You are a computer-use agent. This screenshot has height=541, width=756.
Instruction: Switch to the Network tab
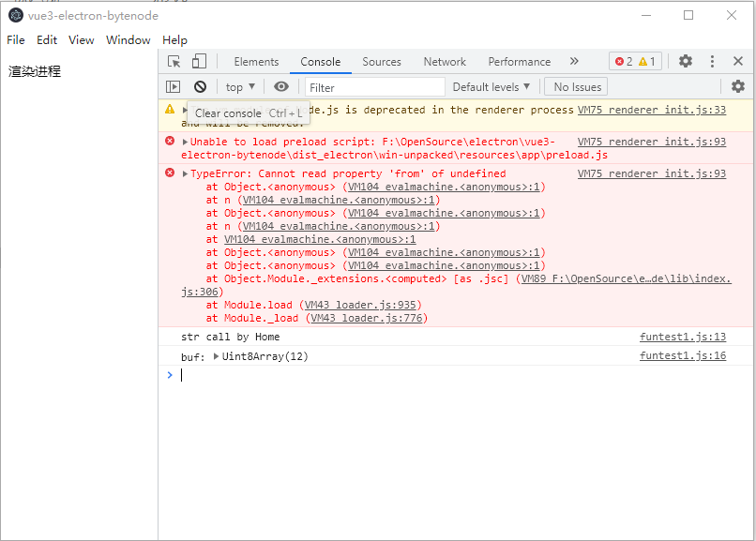coord(444,61)
